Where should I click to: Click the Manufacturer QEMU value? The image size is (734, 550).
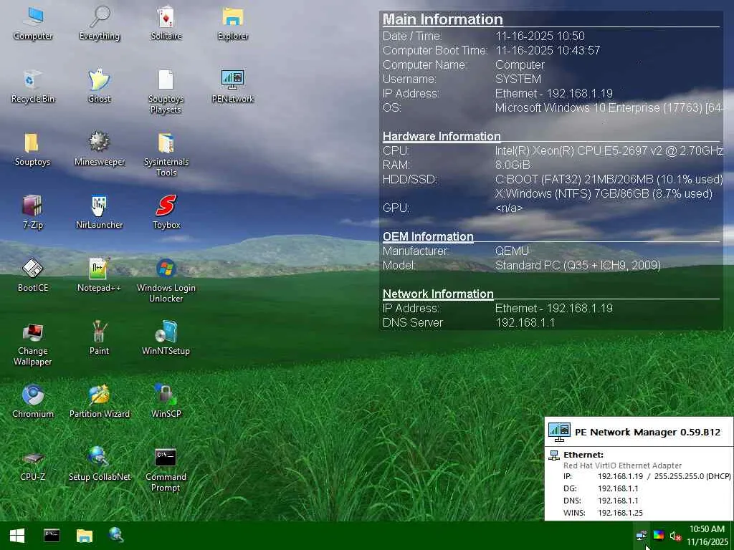coord(512,251)
